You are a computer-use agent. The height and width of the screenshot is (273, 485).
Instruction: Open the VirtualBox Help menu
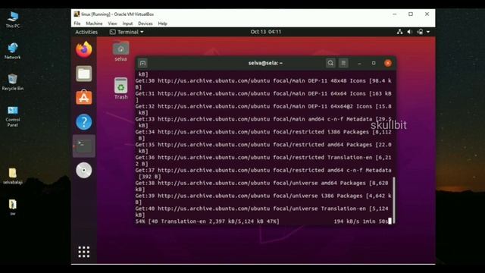coord(162,24)
